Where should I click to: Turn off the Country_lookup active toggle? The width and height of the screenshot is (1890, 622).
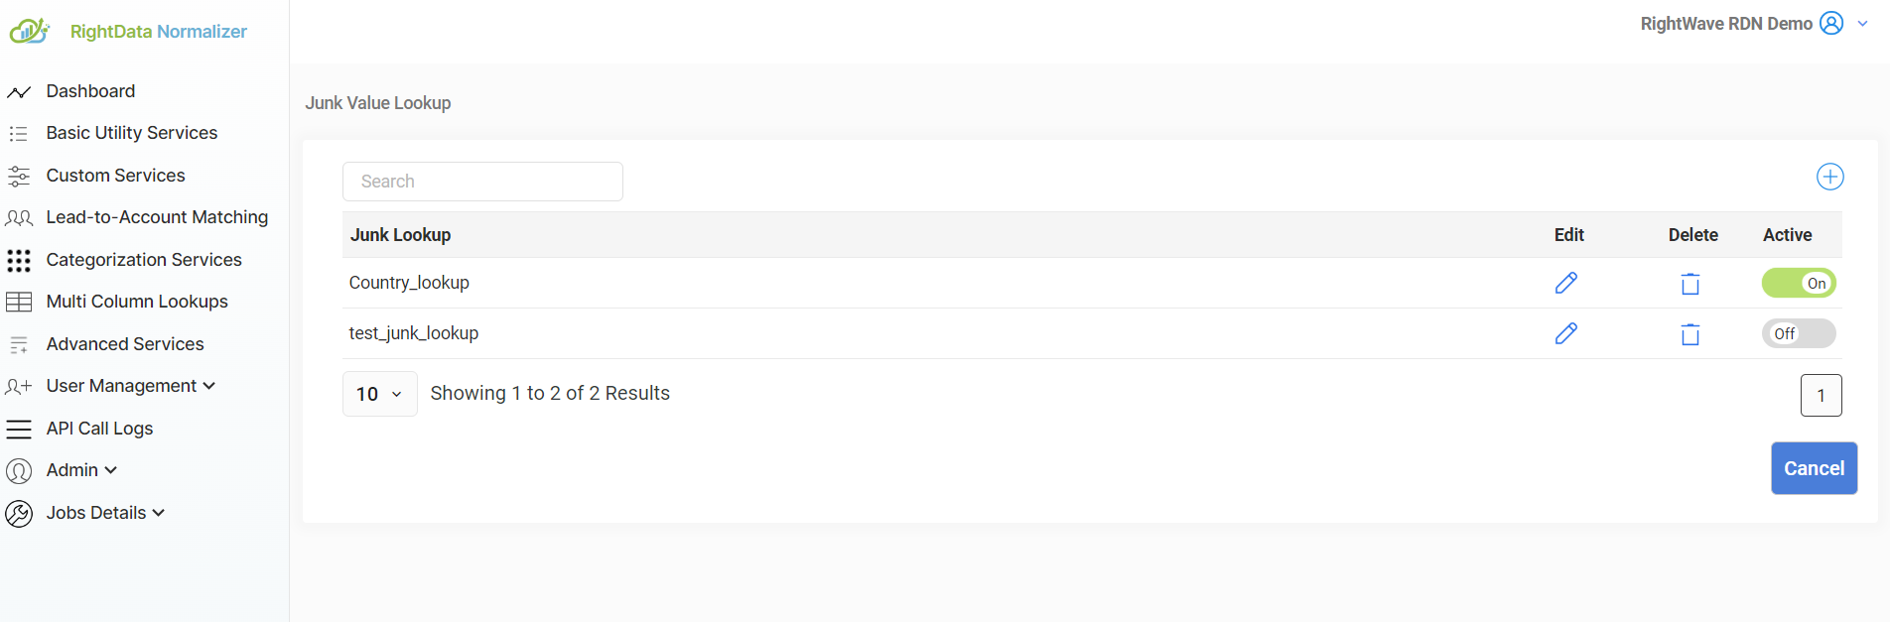1798,284
